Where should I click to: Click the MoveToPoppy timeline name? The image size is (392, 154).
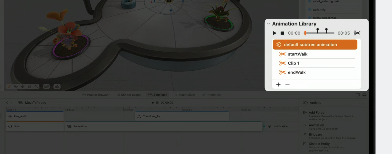(x=35, y=103)
